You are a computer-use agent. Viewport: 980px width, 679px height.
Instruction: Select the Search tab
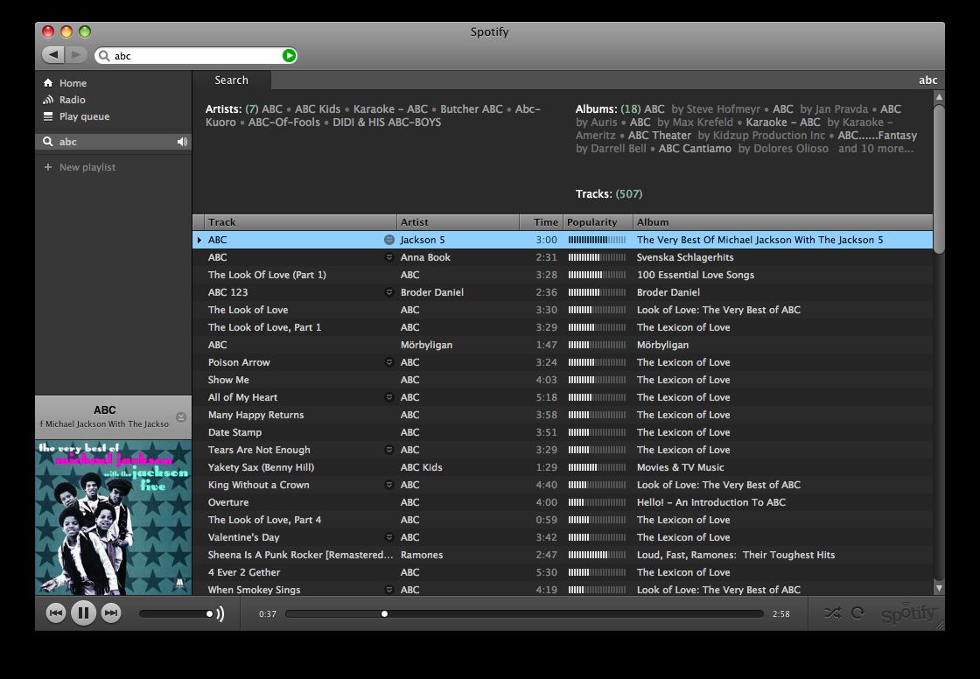tap(231, 80)
